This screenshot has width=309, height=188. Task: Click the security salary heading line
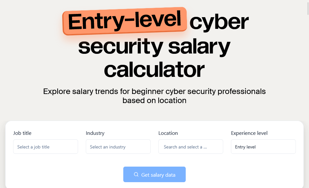pyautogui.click(x=154, y=46)
